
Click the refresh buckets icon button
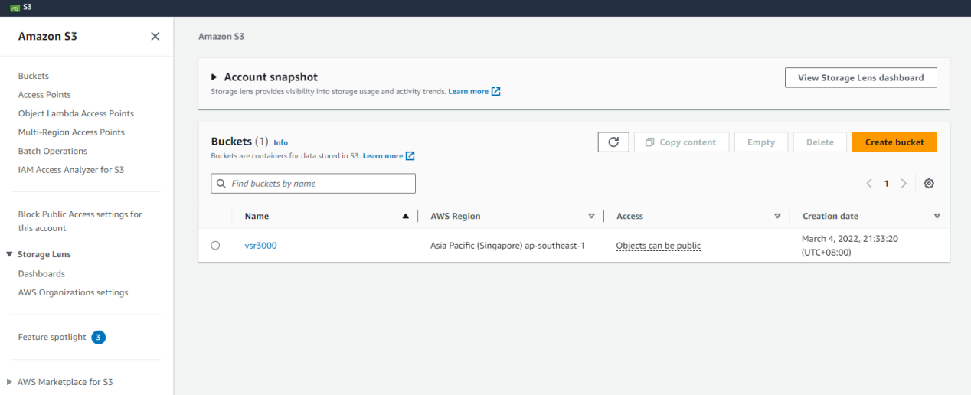pos(613,142)
